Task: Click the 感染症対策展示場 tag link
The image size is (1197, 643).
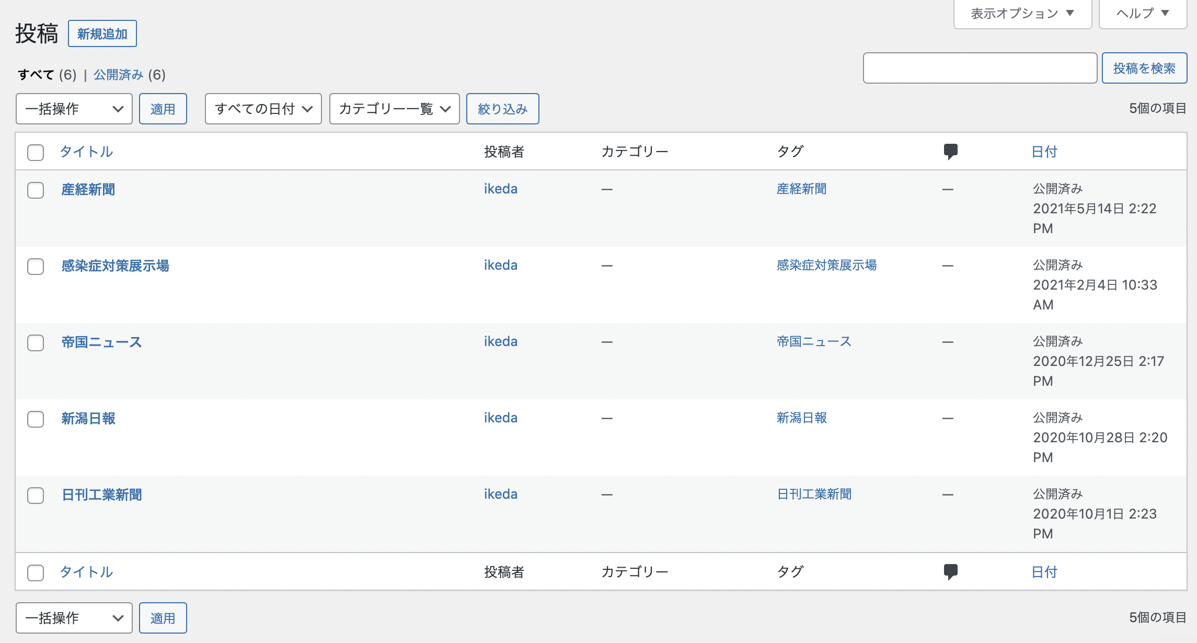Action: click(827, 265)
